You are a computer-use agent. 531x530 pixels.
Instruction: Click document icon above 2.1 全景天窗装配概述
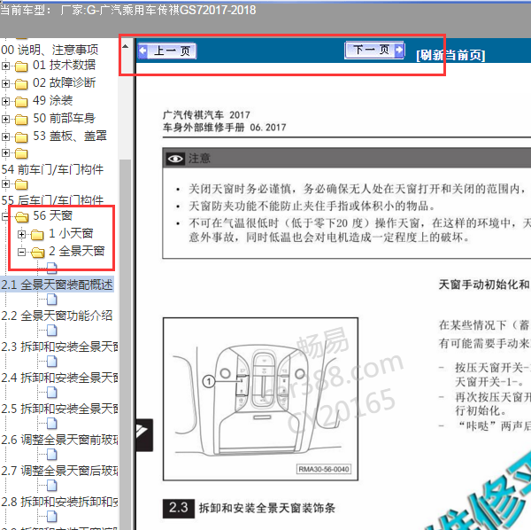coord(52,269)
